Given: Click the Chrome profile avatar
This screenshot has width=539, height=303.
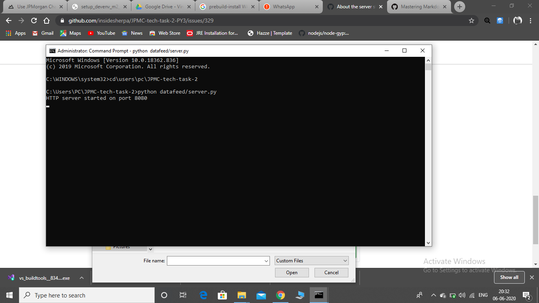Looking at the screenshot, I should pyautogui.click(x=517, y=21).
